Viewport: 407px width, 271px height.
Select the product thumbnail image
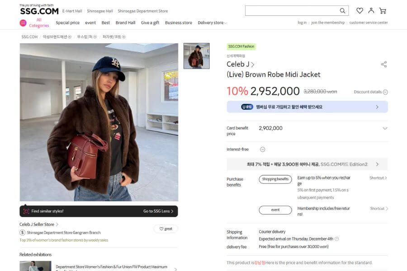196,56
